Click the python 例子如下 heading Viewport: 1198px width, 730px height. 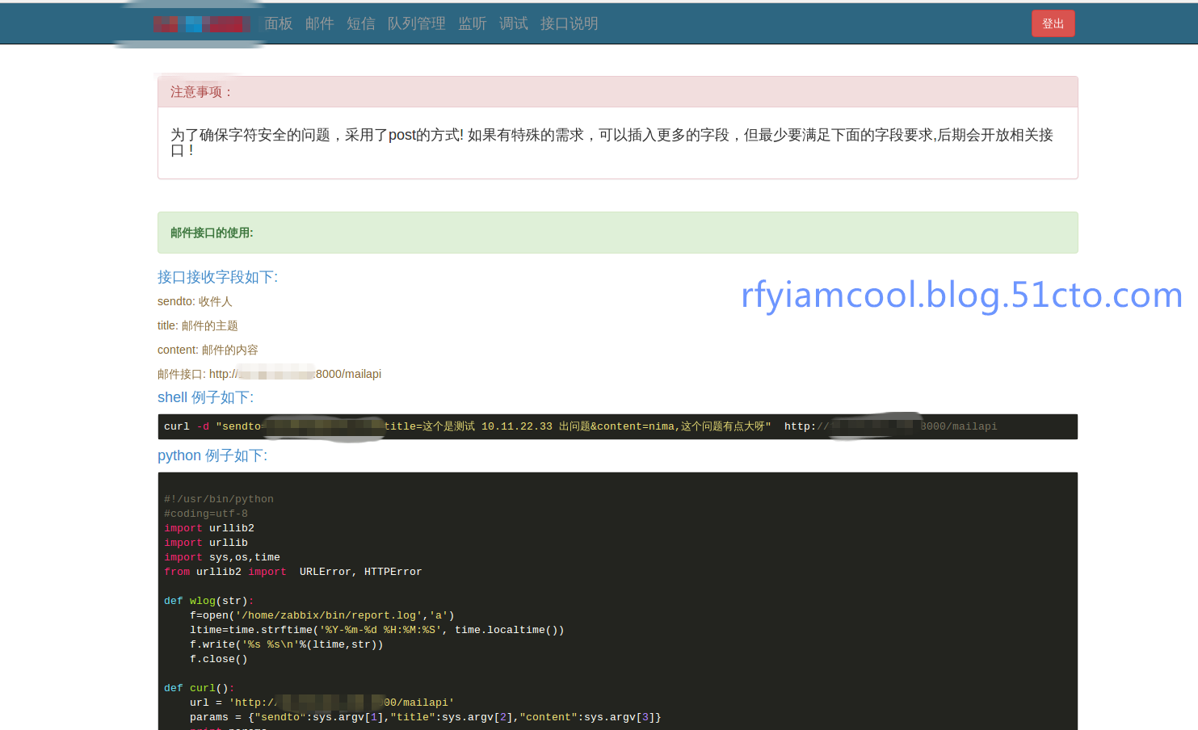[212, 455]
